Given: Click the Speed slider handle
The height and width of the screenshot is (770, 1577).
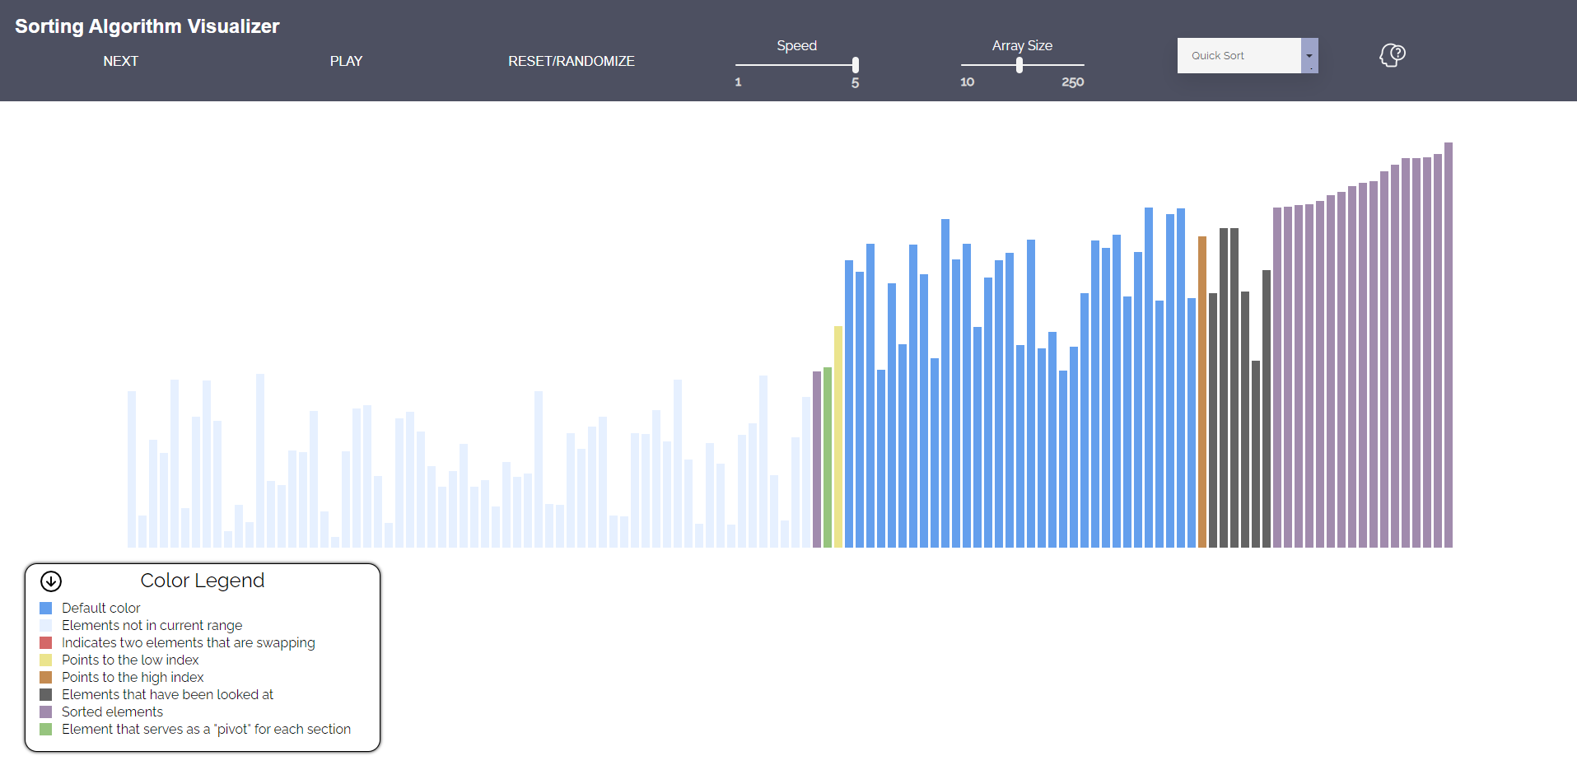Looking at the screenshot, I should click(855, 63).
